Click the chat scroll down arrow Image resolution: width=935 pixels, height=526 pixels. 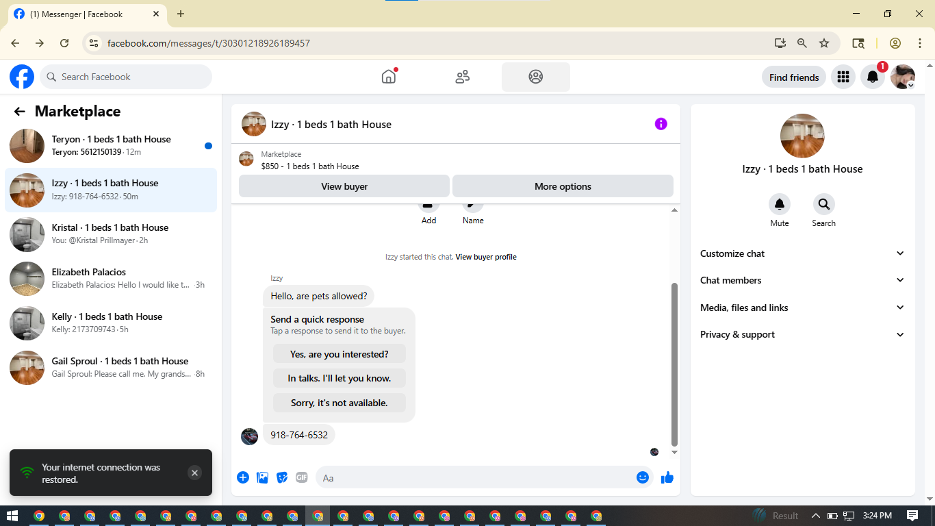point(674,452)
